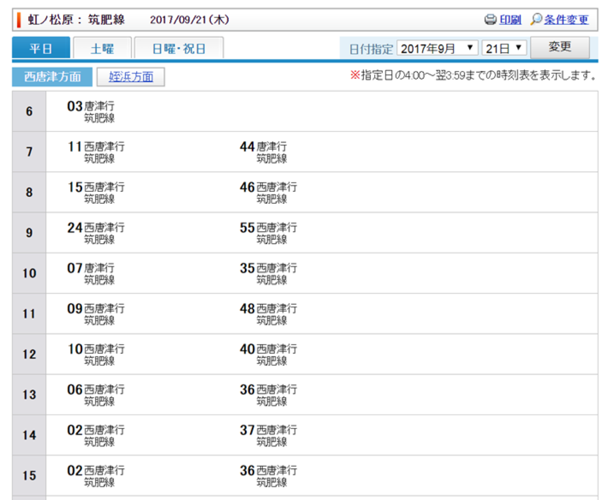Click the 日付指定 label
608x500 pixels.
point(370,49)
